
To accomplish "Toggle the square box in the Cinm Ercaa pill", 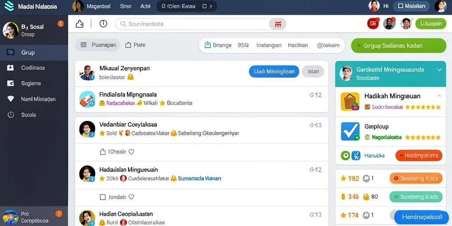I will 204,6.
